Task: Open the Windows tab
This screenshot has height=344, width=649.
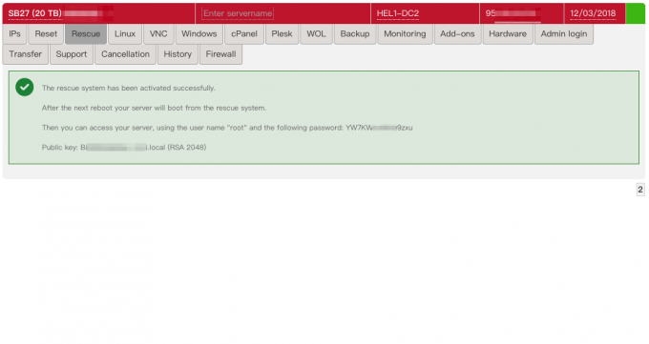Action: coord(199,34)
